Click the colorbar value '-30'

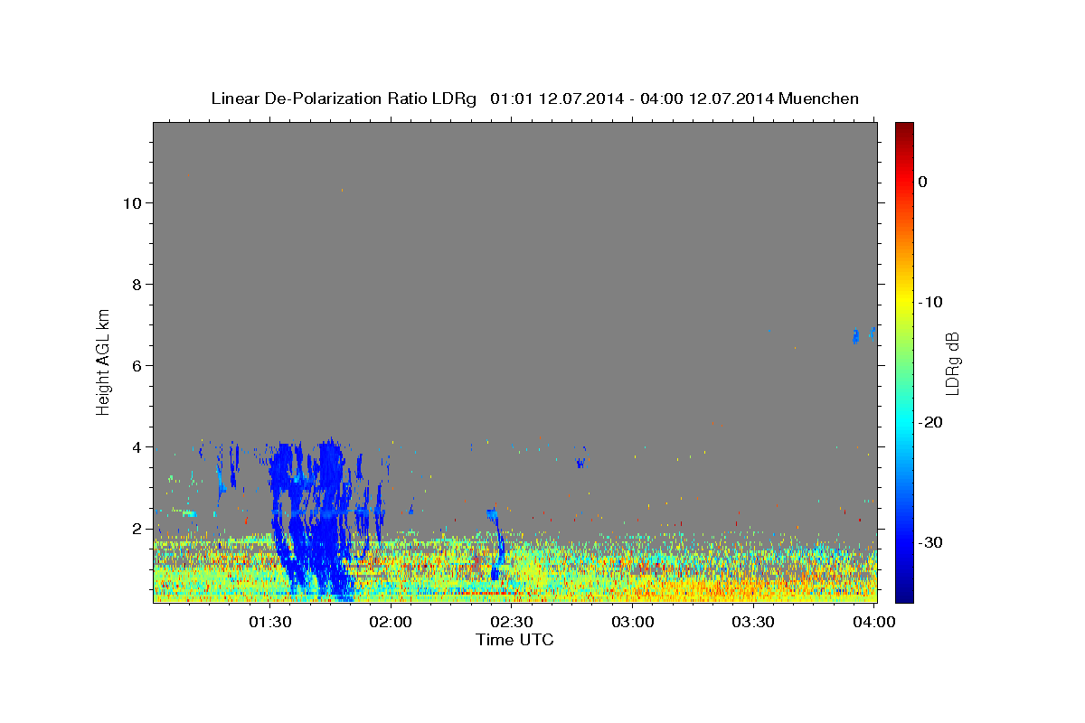931,542
